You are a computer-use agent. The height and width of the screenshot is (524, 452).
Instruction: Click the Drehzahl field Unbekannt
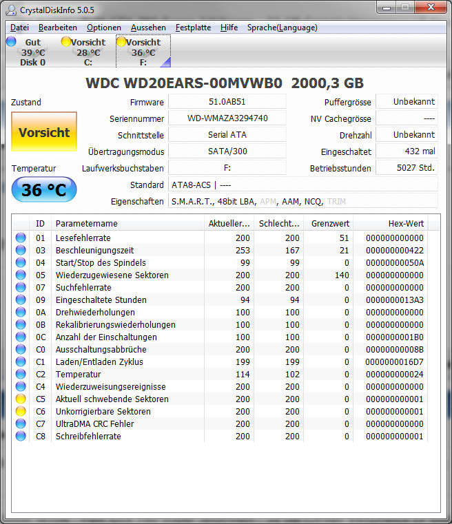click(407, 135)
